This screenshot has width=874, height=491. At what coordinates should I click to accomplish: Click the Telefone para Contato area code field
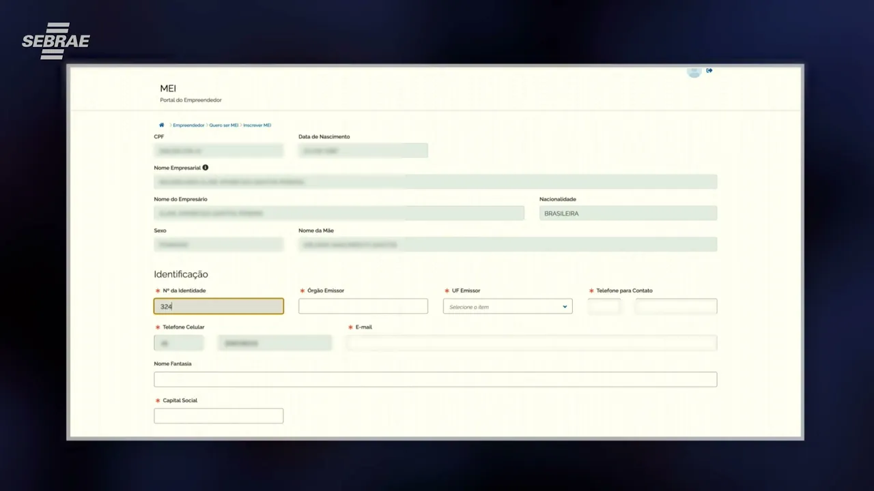[604, 306]
